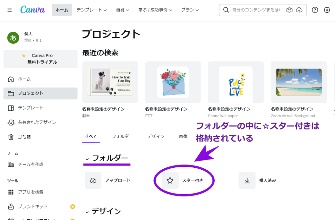This screenshot has width=335, height=220.
Task: Click the スター付き star icon
Action: (x=170, y=180)
